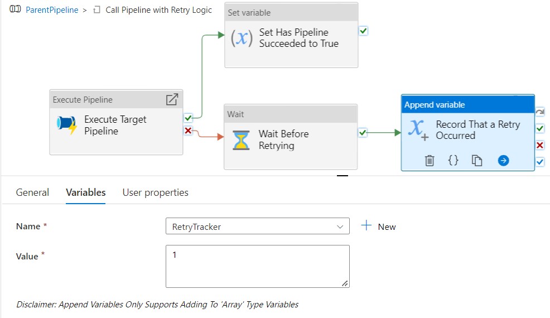Click the Set variable (x) icon
The width and height of the screenshot is (550, 318).
[242, 38]
